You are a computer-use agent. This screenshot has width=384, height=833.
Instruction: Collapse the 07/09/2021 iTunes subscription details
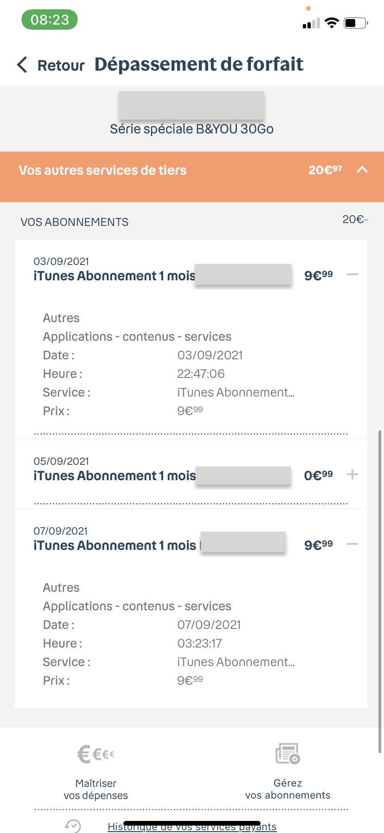coord(352,544)
